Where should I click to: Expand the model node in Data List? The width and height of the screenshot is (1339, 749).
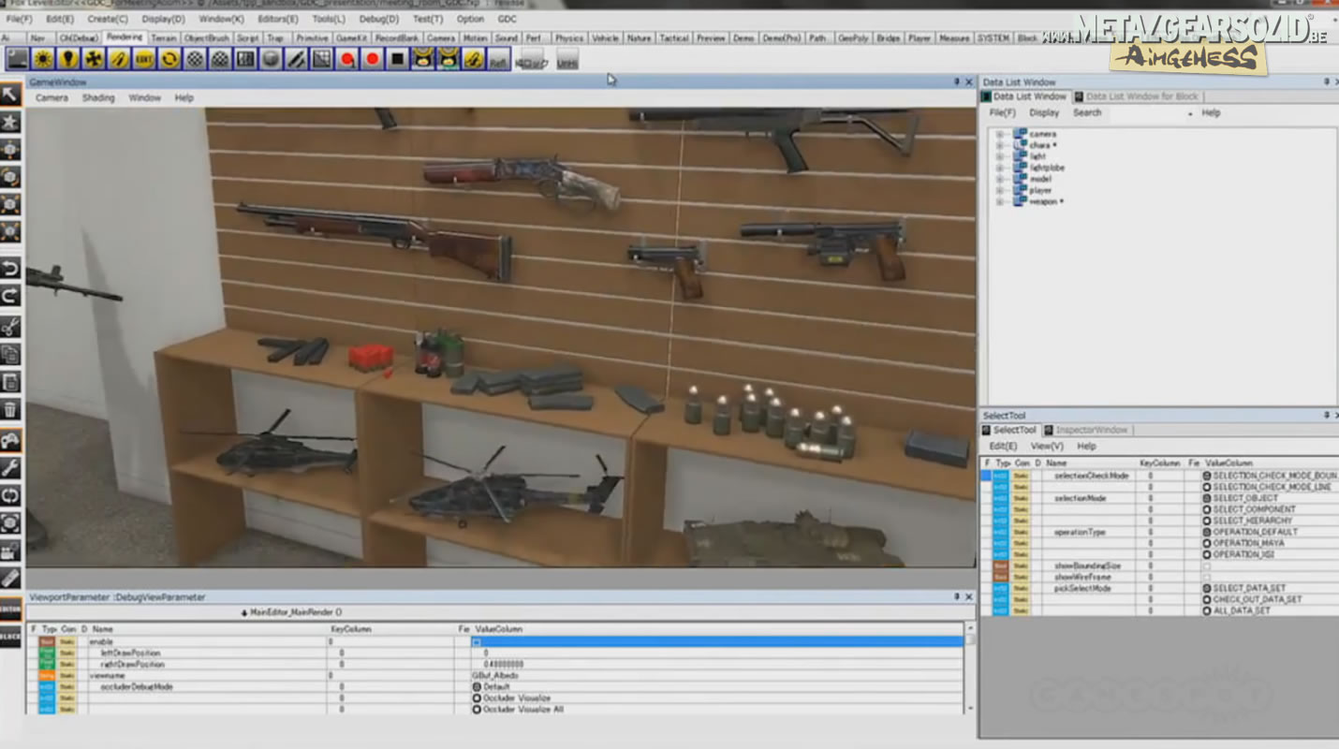click(x=1000, y=179)
